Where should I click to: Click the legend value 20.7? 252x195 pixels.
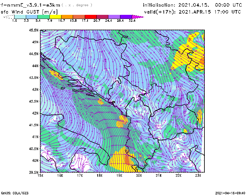click(97, 21)
